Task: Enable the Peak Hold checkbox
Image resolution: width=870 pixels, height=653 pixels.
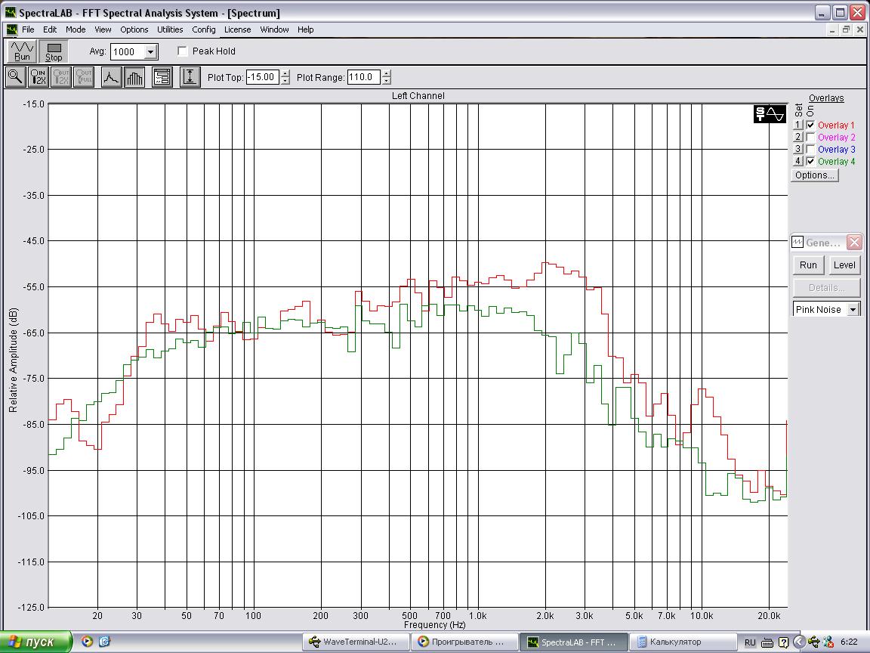Action: click(x=182, y=51)
